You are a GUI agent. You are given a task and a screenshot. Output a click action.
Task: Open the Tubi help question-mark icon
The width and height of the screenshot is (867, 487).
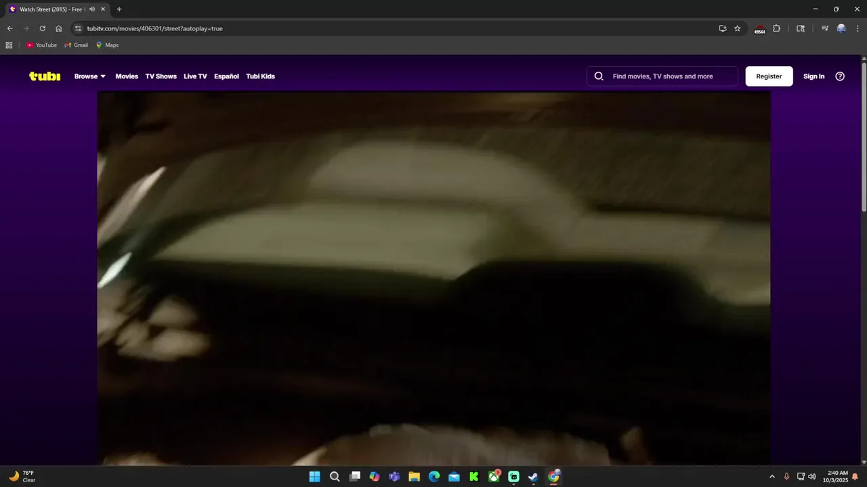(840, 76)
